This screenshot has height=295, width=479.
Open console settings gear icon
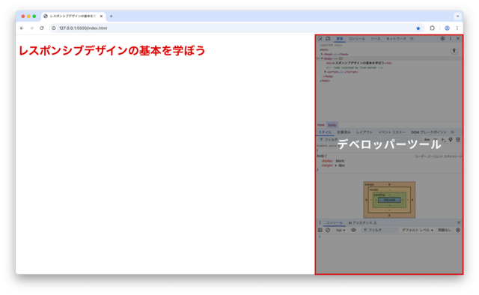(458, 230)
